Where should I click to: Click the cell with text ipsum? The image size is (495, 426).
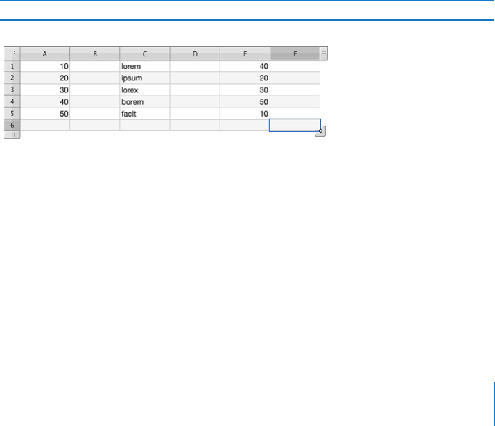pyautogui.click(x=145, y=78)
